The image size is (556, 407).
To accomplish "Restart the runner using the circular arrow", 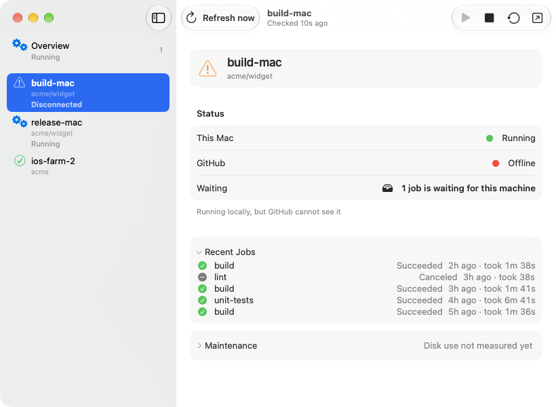I will tap(513, 18).
